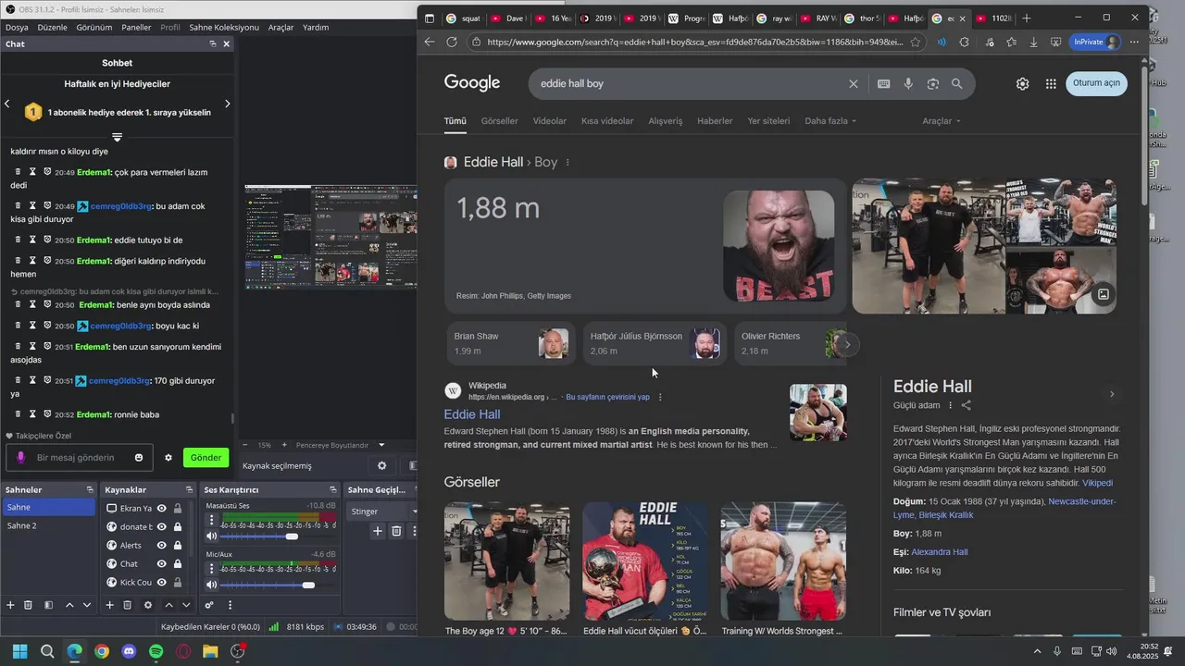The height and width of the screenshot is (666, 1185).
Task: Toggle visibility of Ekran Ya source
Action: pyautogui.click(x=162, y=509)
